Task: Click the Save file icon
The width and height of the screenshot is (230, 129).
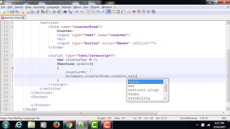Action: pyautogui.click(x=12, y=12)
